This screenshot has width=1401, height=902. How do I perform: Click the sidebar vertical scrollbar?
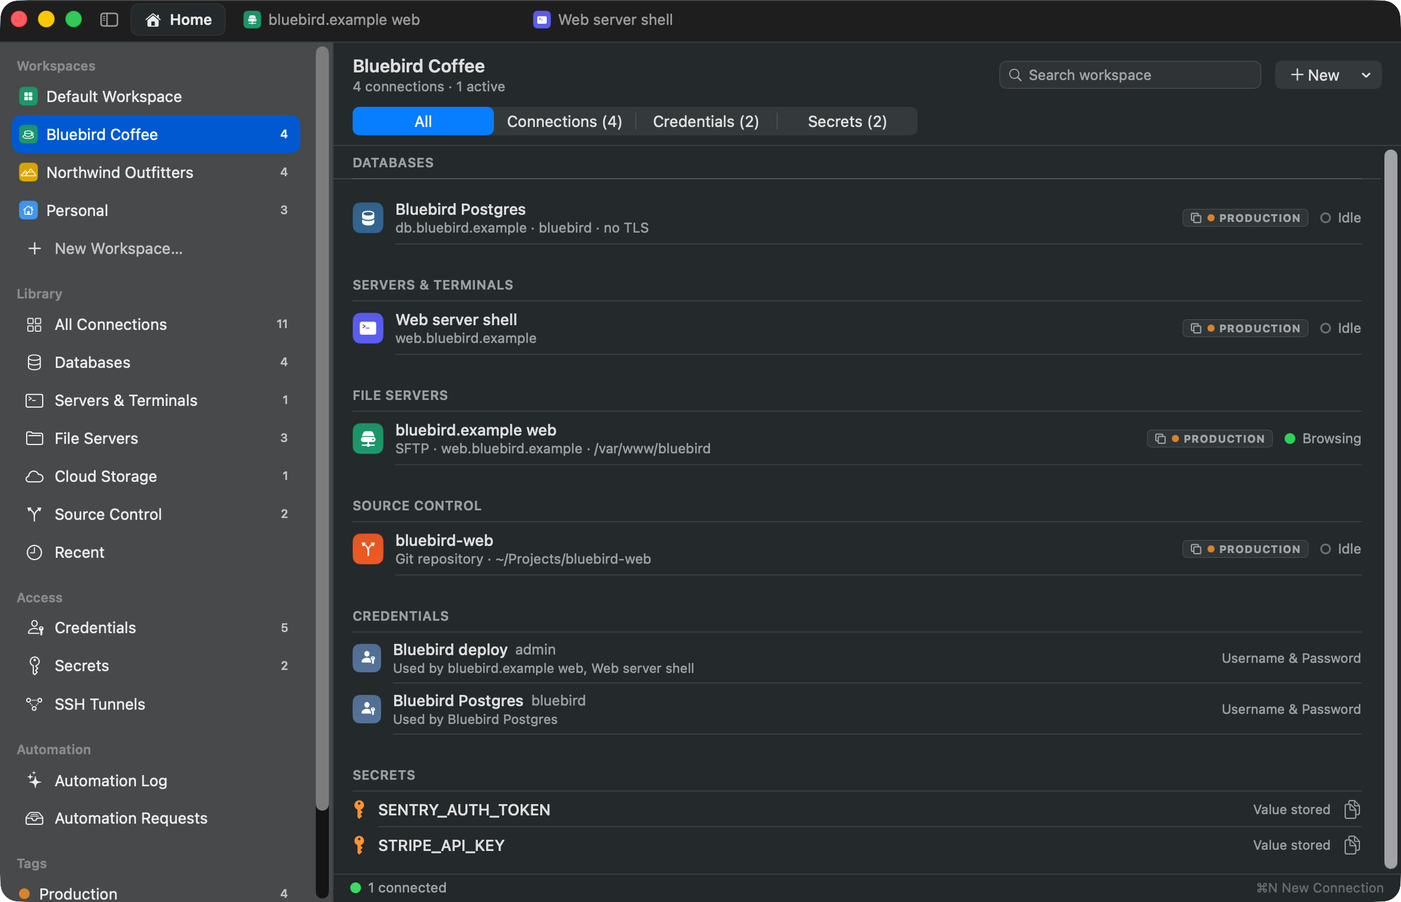(322, 429)
